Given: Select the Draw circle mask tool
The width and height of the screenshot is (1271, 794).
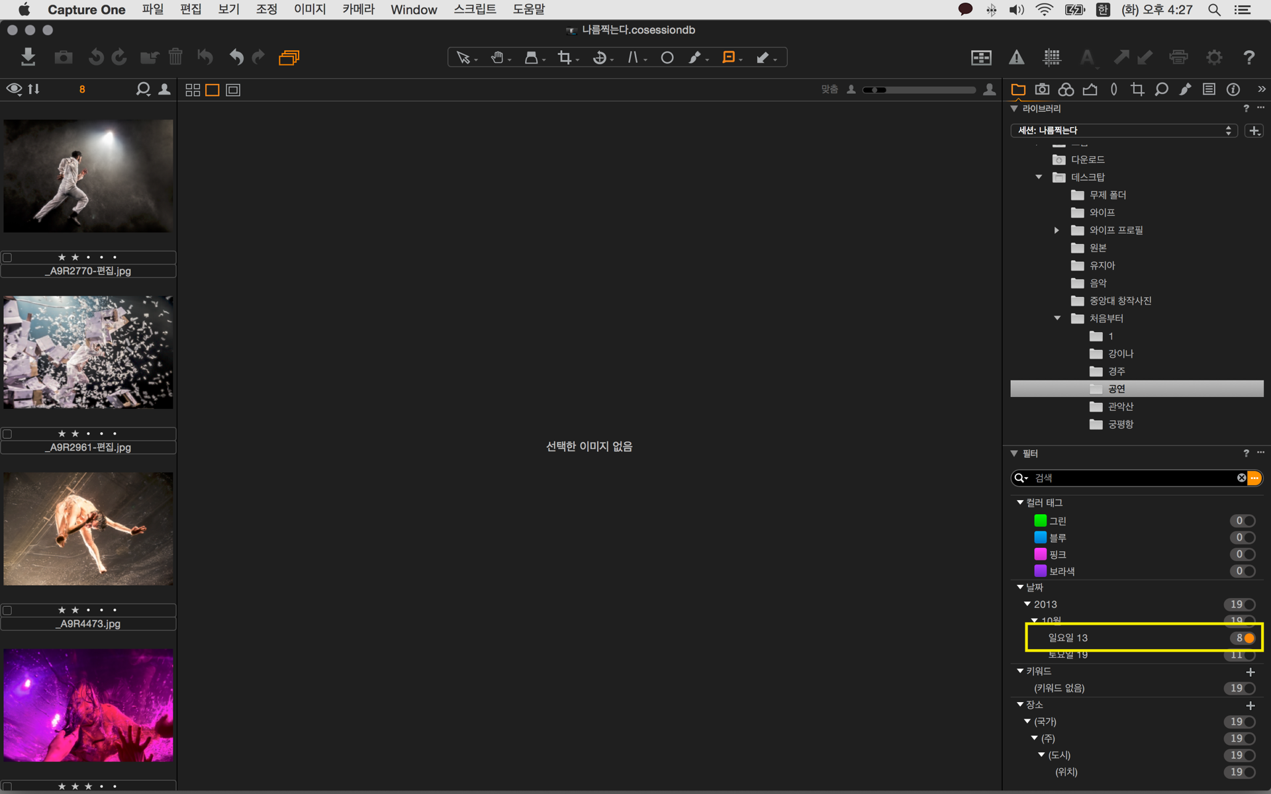Looking at the screenshot, I should click(667, 58).
